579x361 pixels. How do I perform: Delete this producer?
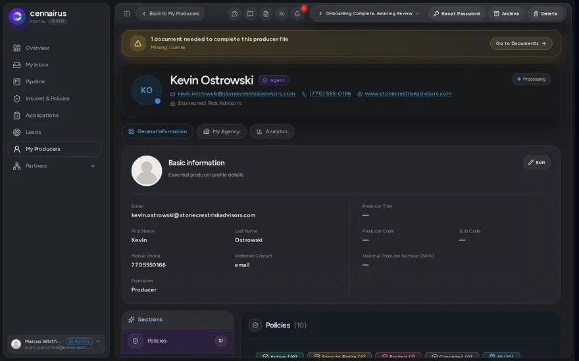(x=545, y=14)
